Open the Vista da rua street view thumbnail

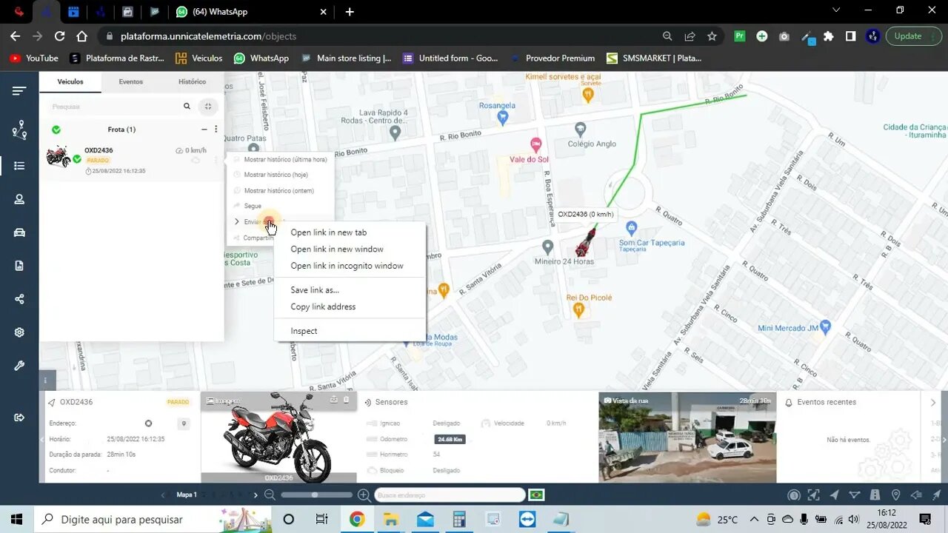coord(687,437)
